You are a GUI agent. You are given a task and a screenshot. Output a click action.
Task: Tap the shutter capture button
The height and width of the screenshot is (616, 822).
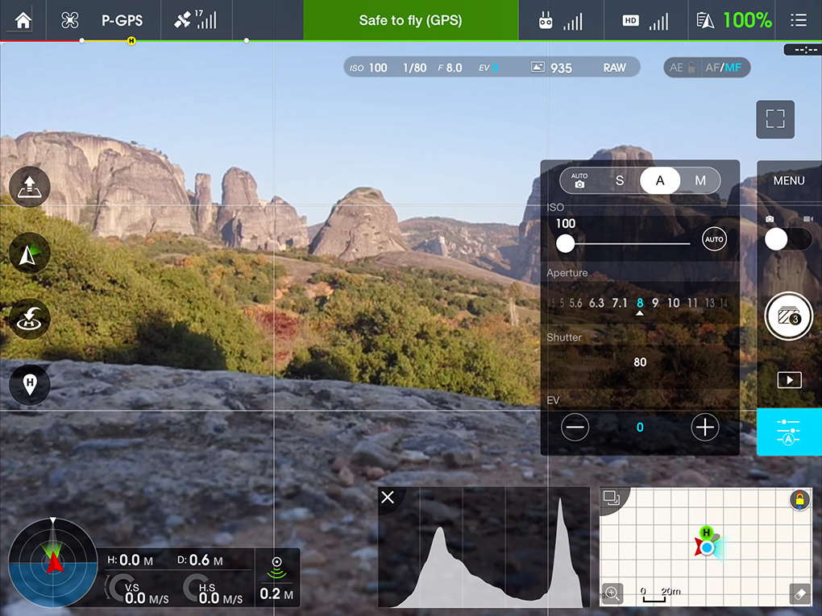(x=788, y=316)
